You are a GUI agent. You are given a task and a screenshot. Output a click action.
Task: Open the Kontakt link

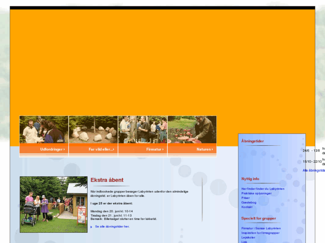[x=247, y=207]
